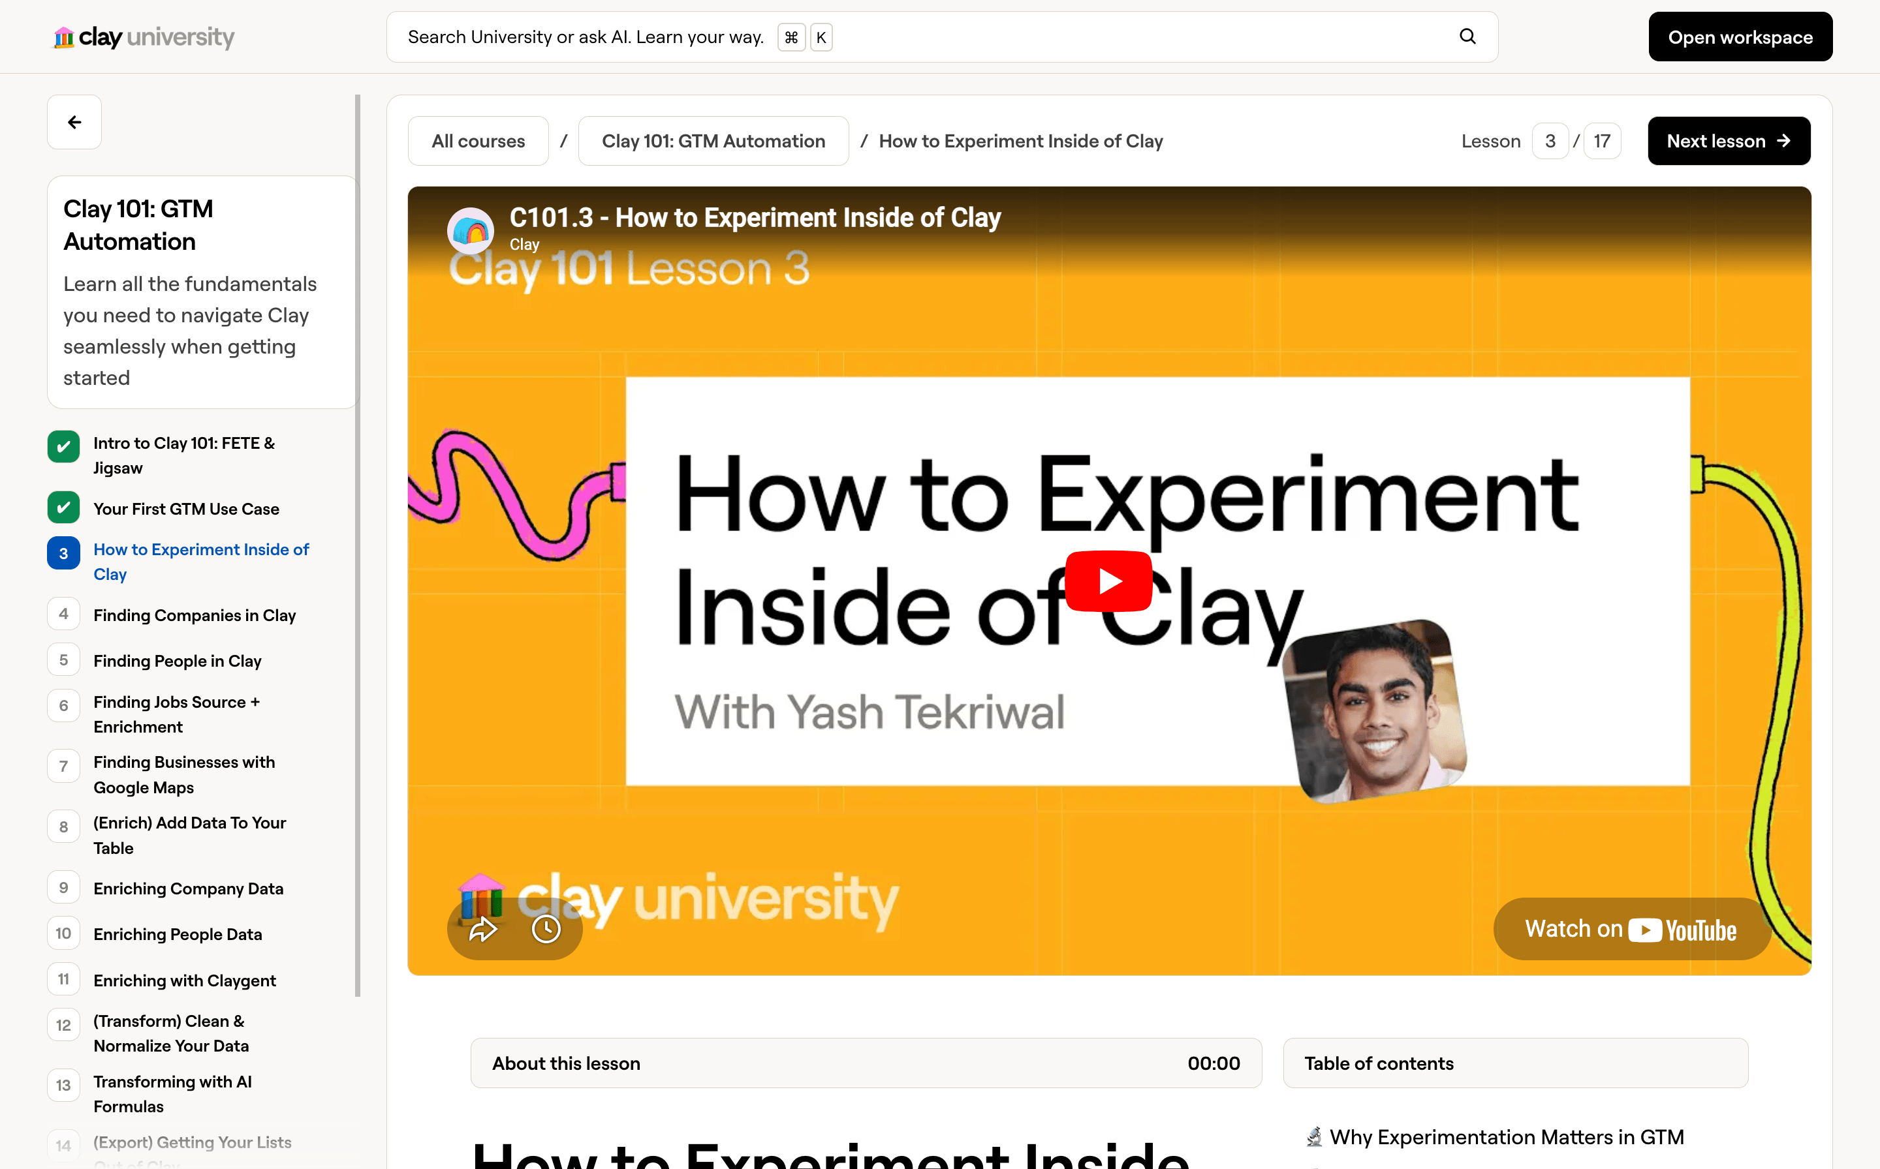Viewport: 1880px width, 1169px height.
Task: Select lesson 4 number box Finding Companies
Action: coord(63,614)
